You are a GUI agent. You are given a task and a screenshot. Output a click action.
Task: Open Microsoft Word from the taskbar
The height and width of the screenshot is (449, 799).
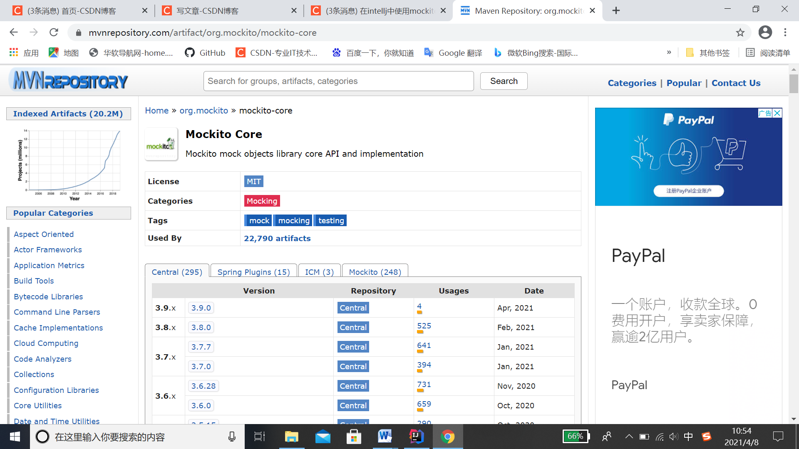tap(385, 437)
